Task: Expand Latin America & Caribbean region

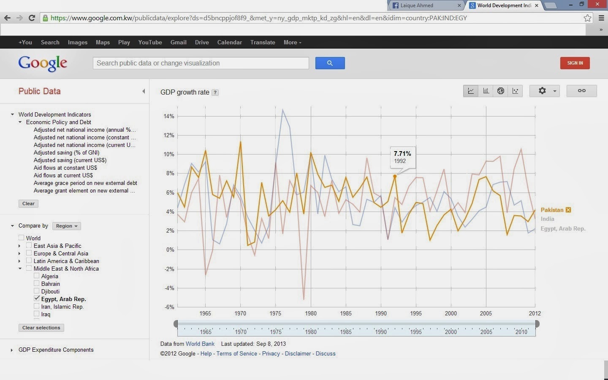Action: coord(20,261)
